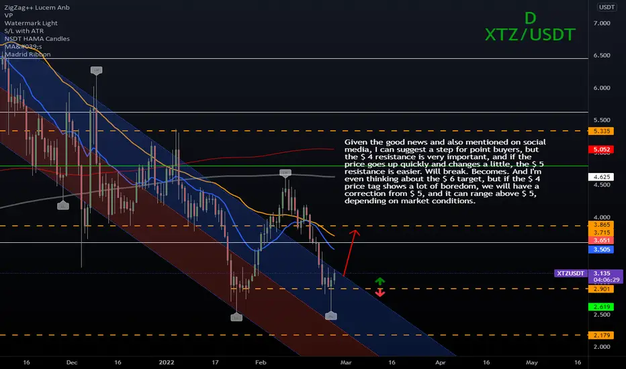Click the 6.000 price axis value
Screen dimensions: 626x369
tap(602, 88)
